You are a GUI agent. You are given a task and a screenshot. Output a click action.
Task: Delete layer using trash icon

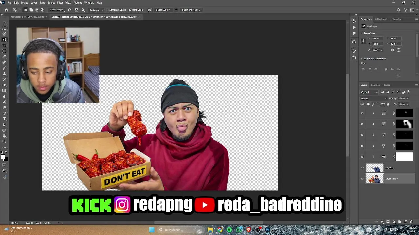pyautogui.click(x=411, y=222)
